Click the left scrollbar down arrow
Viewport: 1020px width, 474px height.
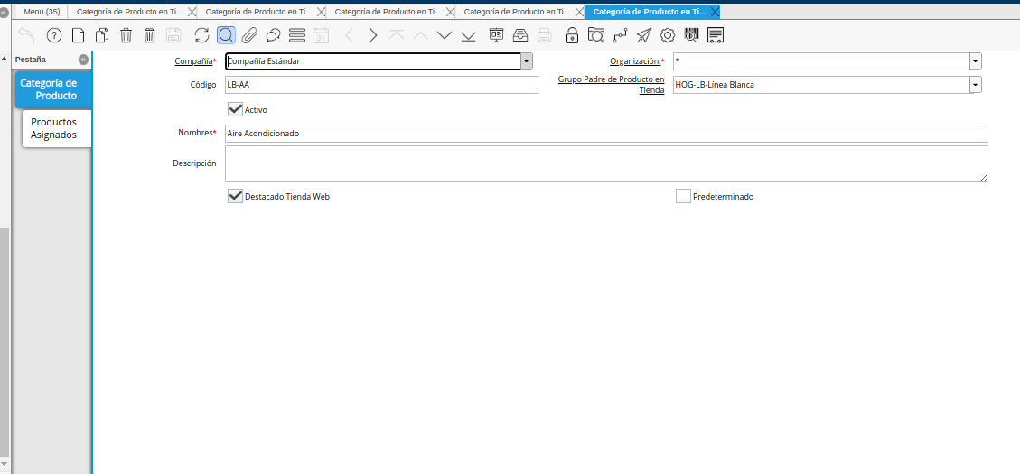click(x=5, y=463)
